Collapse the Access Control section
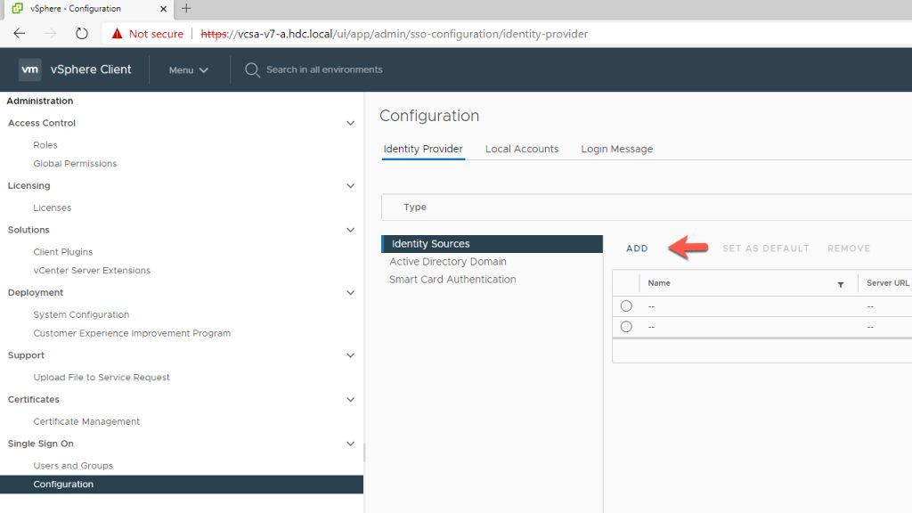This screenshot has width=912, height=513. (x=350, y=123)
